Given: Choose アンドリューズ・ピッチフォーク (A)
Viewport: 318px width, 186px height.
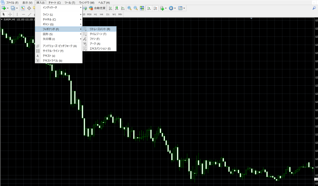Looking at the screenshot, I should [x=59, y=46].
